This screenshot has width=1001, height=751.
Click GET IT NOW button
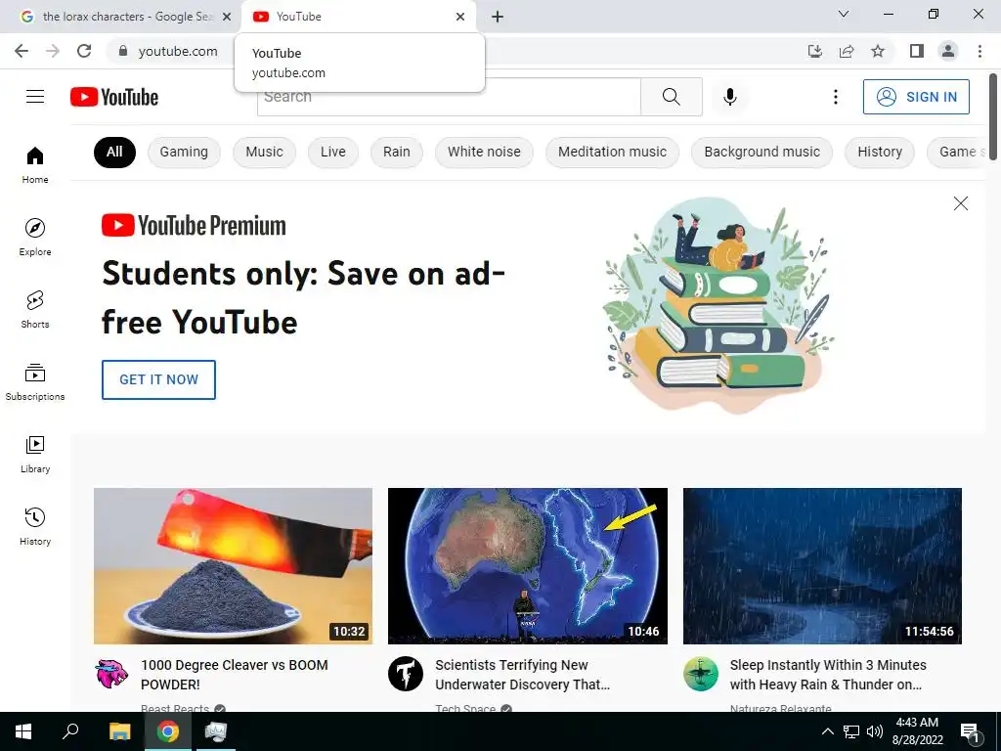click(x=158, y=379)
